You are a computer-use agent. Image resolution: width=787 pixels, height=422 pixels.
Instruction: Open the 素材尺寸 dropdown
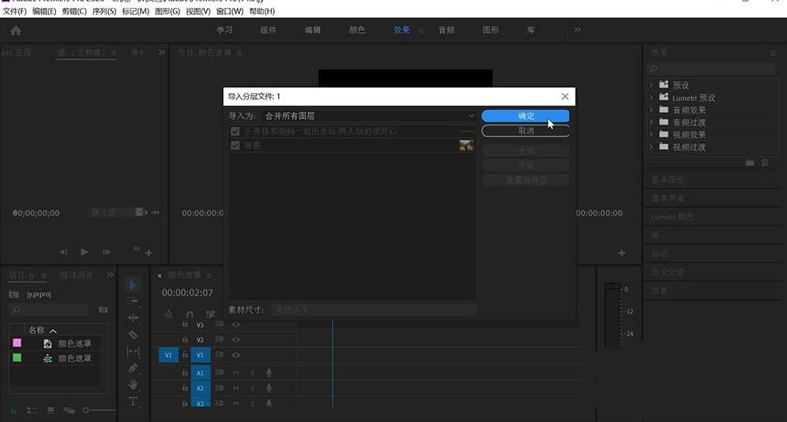click(374, 310)
